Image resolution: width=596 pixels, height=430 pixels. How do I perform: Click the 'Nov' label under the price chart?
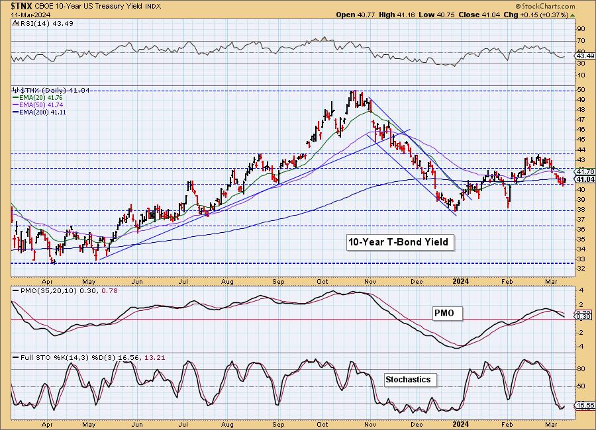370,282
